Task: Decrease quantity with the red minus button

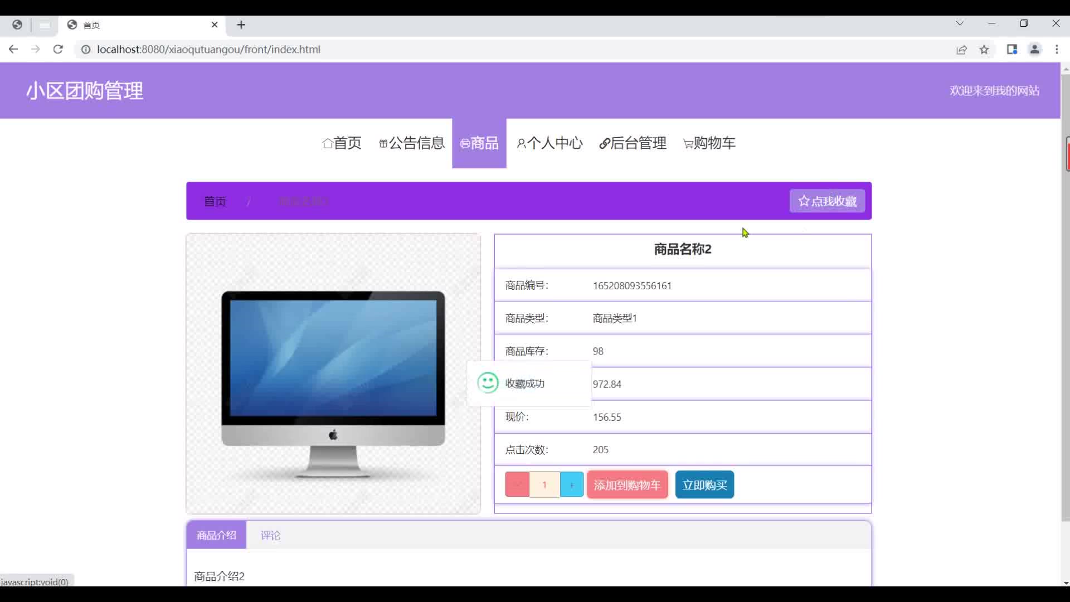Action: tap(517, 484)
